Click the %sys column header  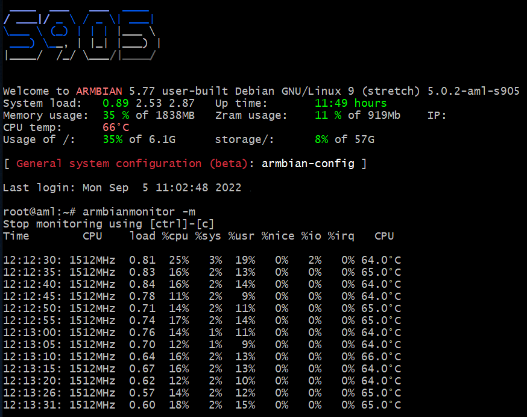click(x=208, y=236)
